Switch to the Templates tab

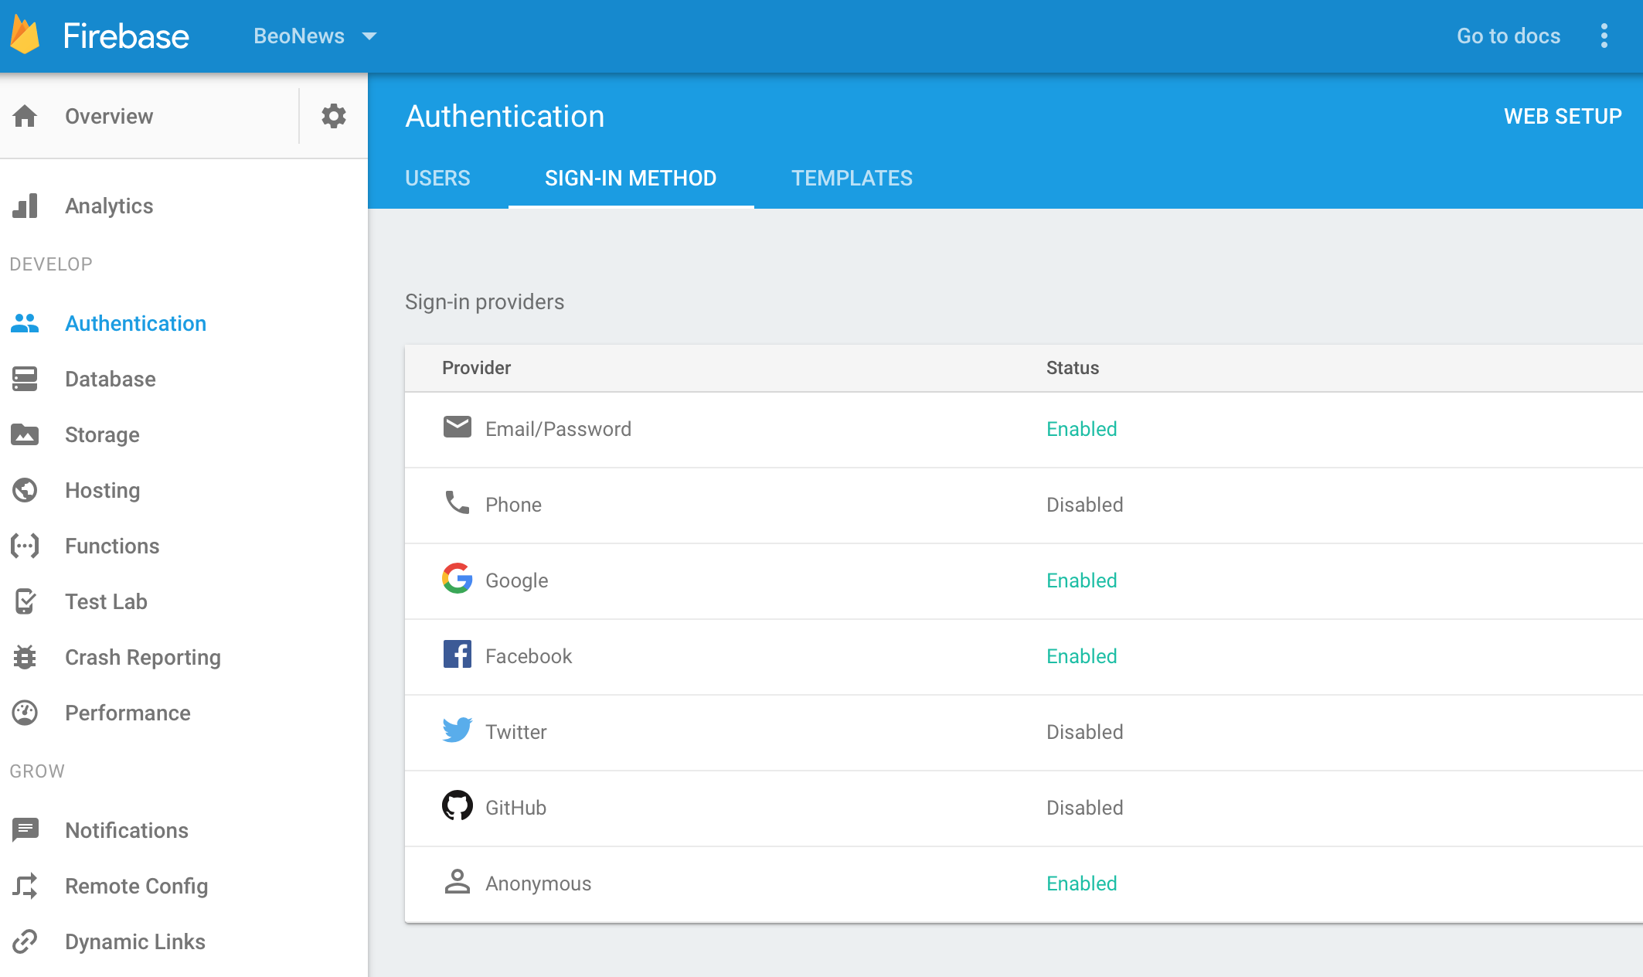852,178
